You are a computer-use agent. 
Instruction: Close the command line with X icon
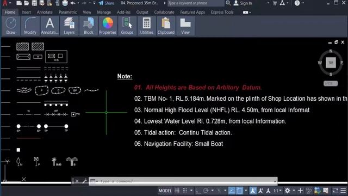pos(77,181)
